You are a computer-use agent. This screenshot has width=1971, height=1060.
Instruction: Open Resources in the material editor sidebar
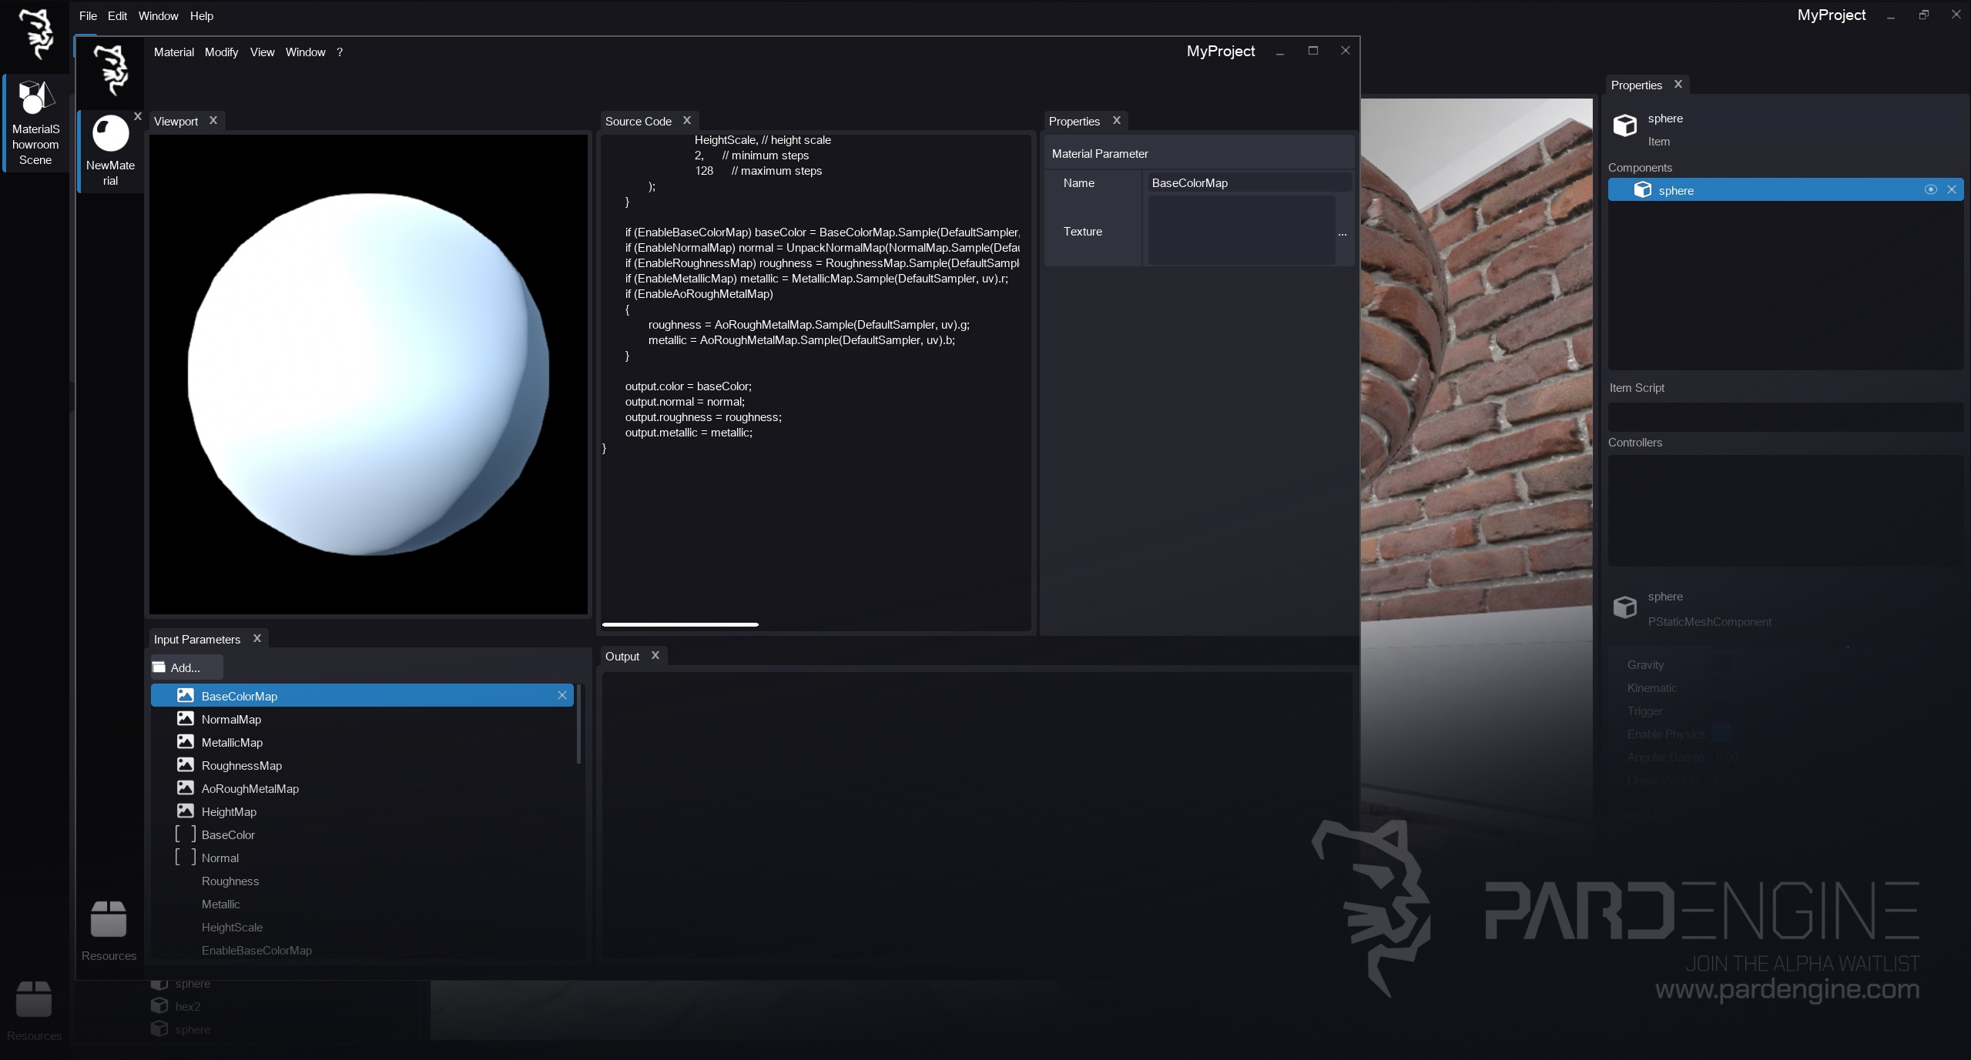[109, 931]
